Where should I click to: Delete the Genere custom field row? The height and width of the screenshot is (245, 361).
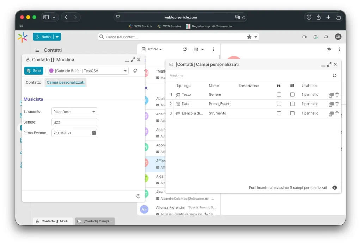tap(337, 95)
